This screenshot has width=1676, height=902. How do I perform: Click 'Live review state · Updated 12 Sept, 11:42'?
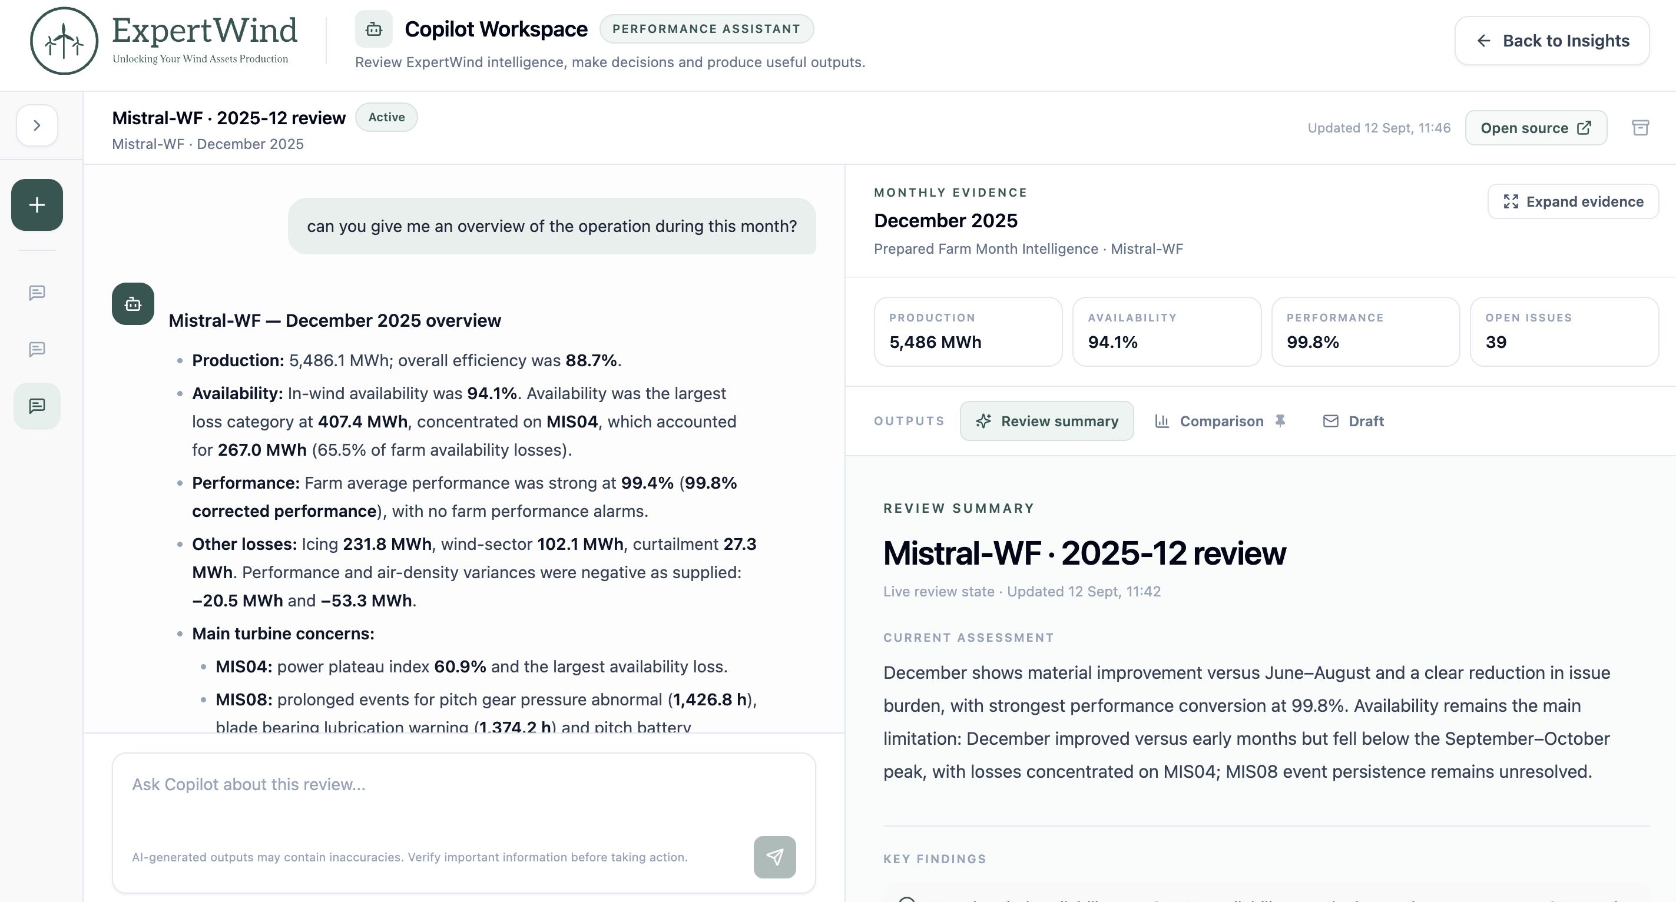point(1022,592)
